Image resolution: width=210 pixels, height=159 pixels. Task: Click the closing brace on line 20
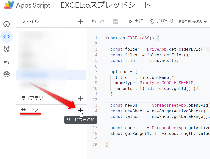(x=107, y=145)
